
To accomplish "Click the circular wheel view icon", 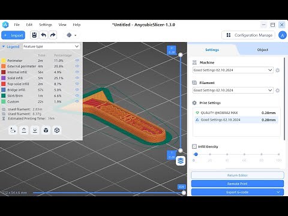I will click(57, 130).
